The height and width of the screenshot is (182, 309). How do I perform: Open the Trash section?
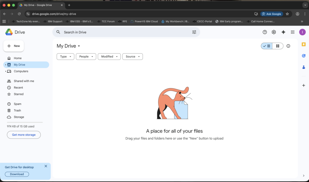17,111
